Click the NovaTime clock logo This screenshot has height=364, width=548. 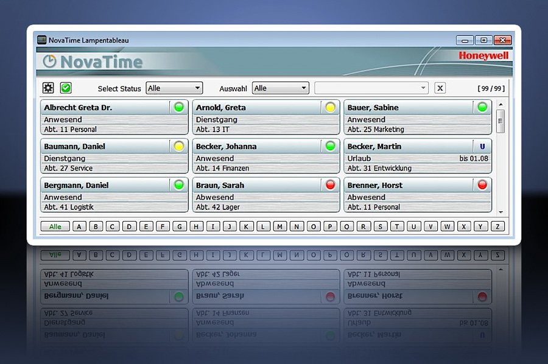tap(49, 61)
